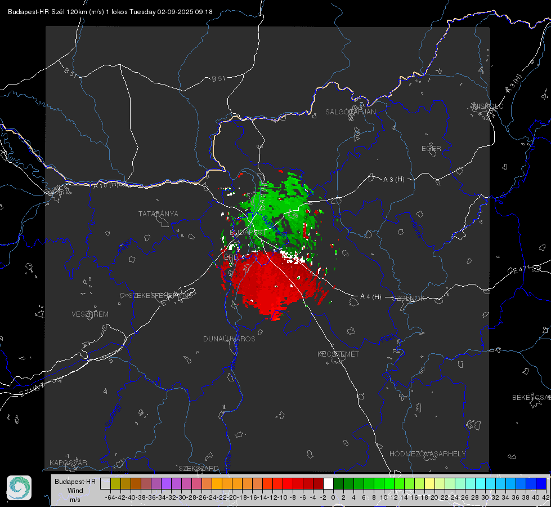Select the bright red swatch between -10 and -8
The height and width of the screenshot is (507, 551).
coord(288,483)
